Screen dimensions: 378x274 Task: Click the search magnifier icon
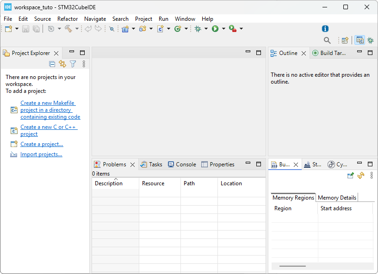pos(327,41)
